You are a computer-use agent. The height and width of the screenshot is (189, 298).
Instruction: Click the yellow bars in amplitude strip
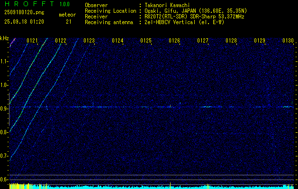[14, 186]
